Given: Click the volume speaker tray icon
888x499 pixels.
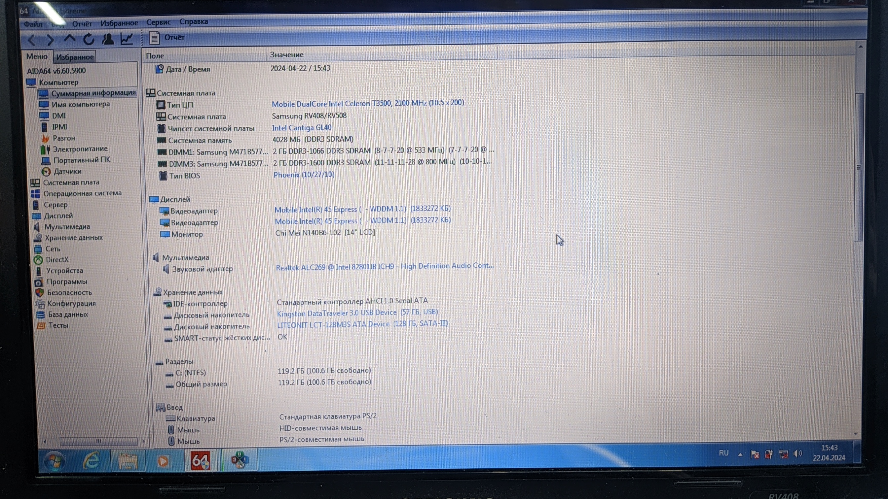Looking at the screenshot, I should coord(797,453).
